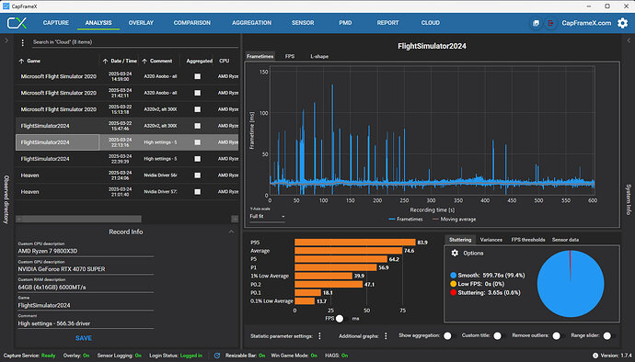The height and width of the screenshot is (362, 635).
Task: Select the L-shape chart tab
Action: [319, 57]
